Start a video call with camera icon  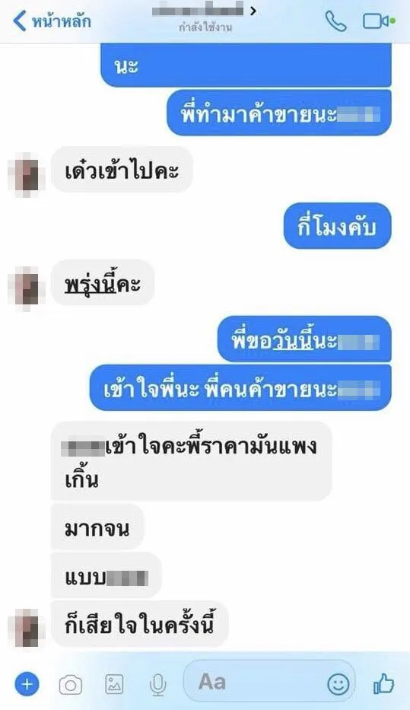378,21
